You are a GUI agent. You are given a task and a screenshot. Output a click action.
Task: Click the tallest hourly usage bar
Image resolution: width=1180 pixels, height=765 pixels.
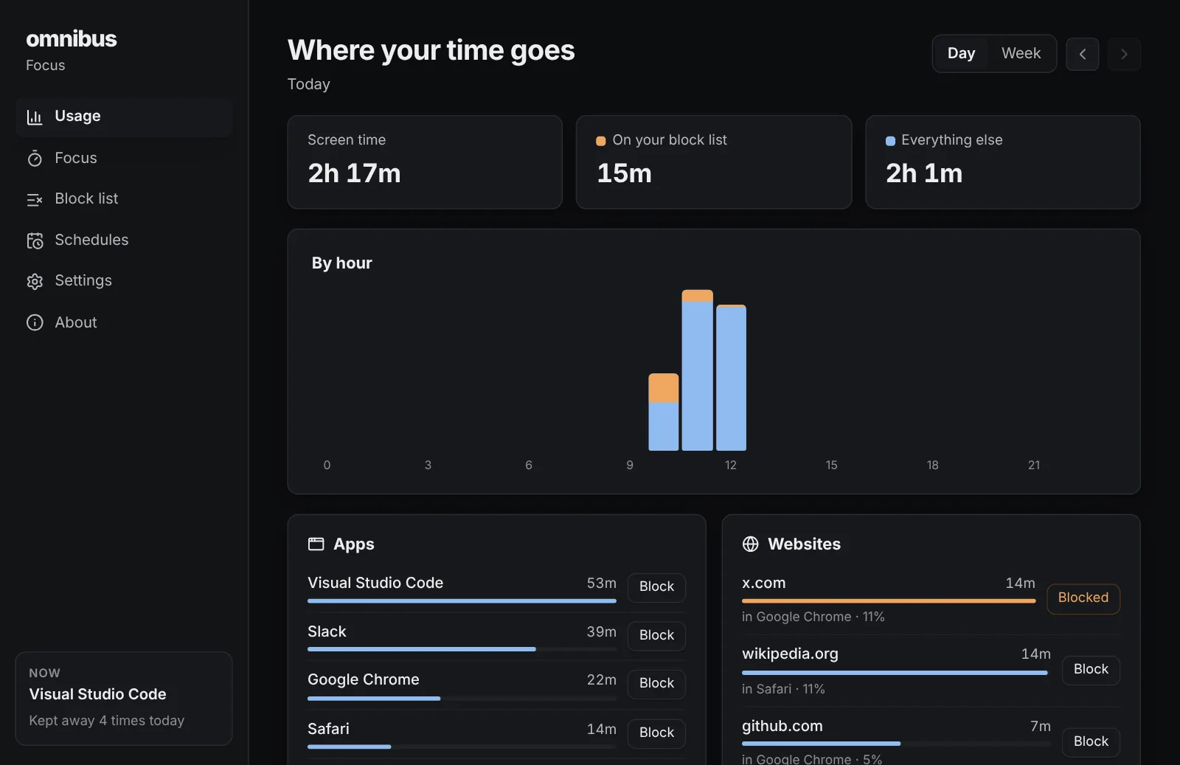[x=697, y=370]
